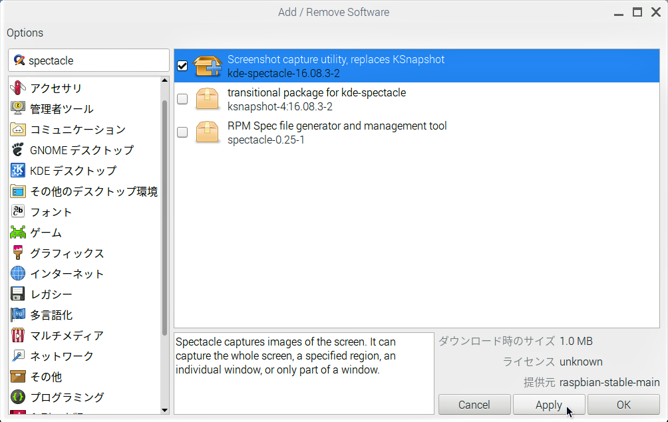668x422 pixels.
Task: Close the Add / Remove Software window
Action: pyautogui.click(x=656, y=13)
